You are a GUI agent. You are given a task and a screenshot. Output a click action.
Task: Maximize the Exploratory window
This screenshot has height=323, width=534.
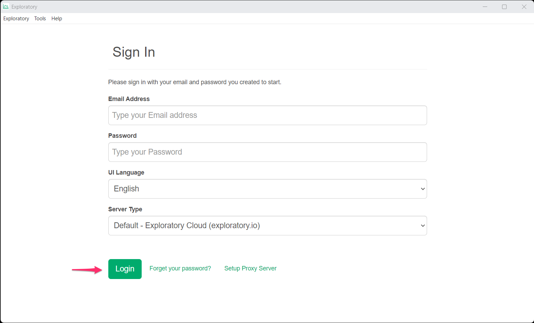click(504, 7)
